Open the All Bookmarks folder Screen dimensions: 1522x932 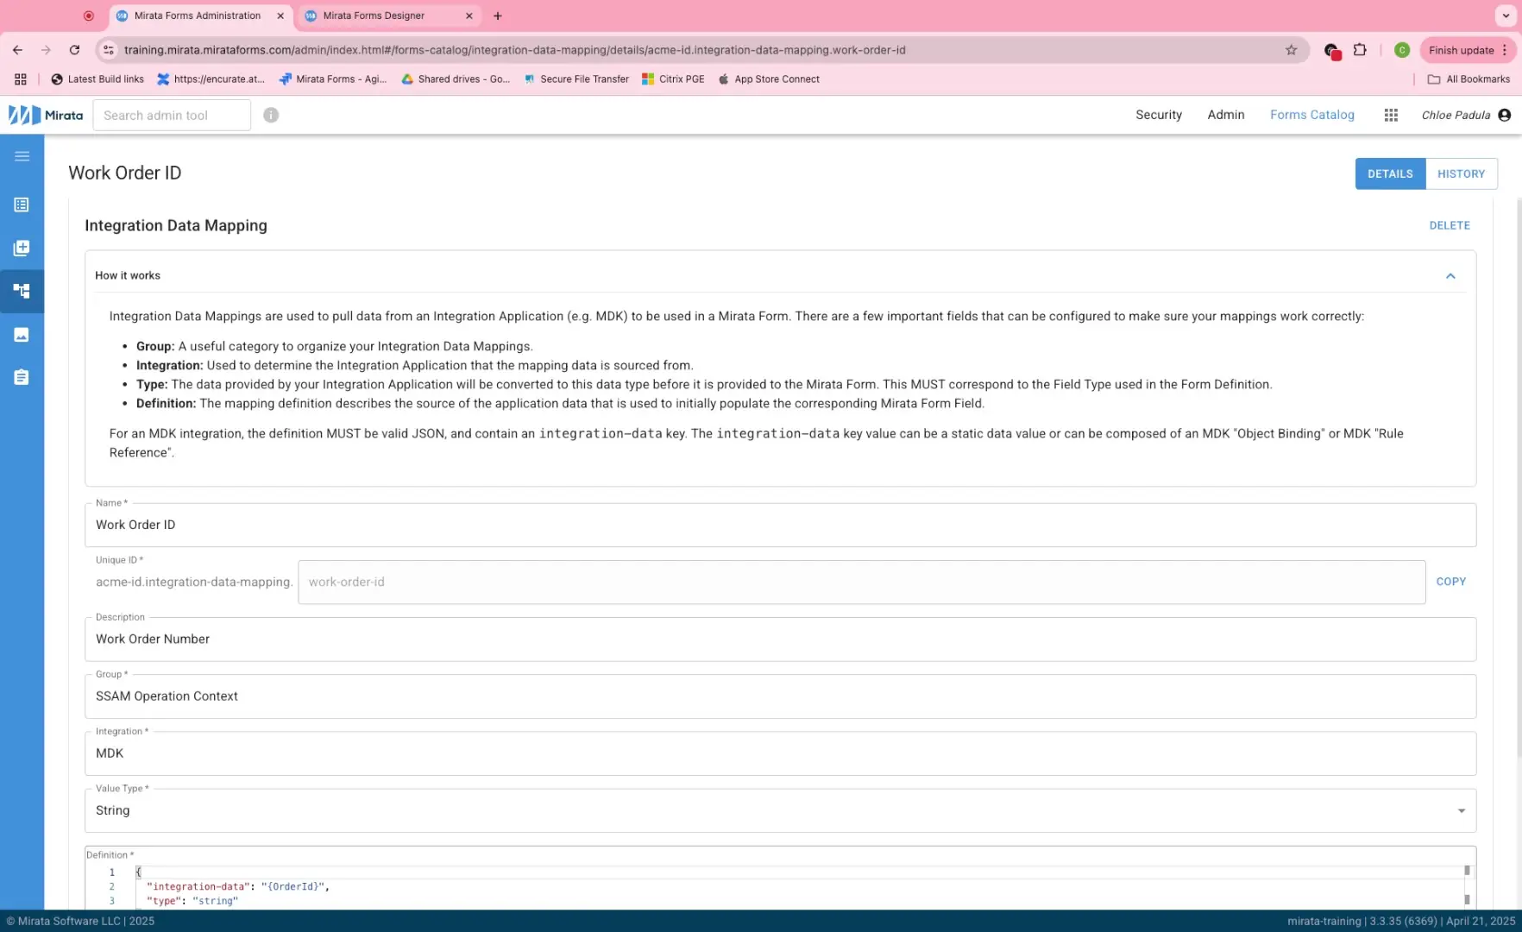click(1469, 79)
